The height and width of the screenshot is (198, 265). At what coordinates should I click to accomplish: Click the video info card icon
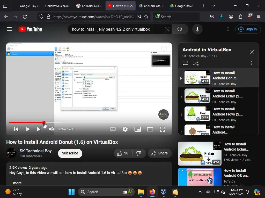click(x=164, y=49)
